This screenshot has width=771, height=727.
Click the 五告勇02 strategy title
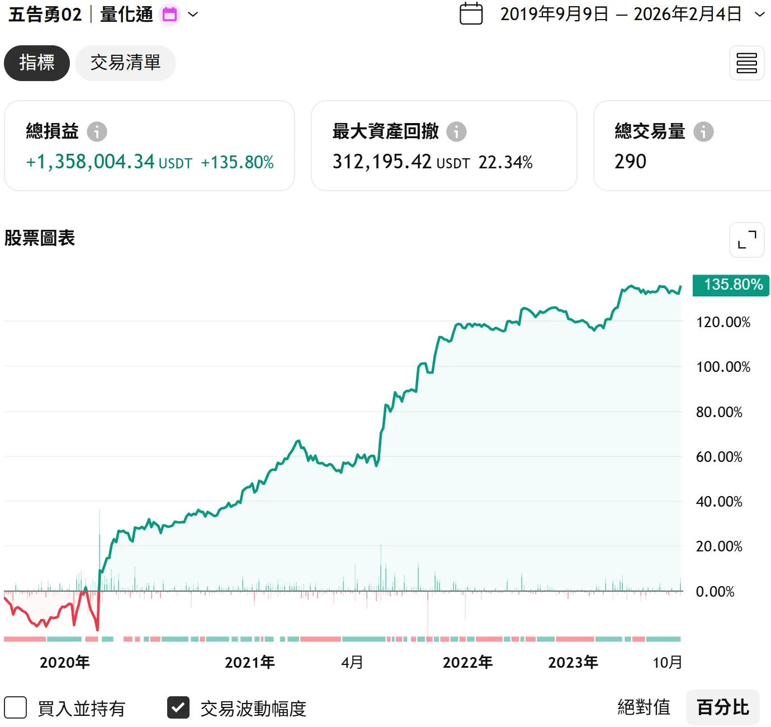point(45,15)
